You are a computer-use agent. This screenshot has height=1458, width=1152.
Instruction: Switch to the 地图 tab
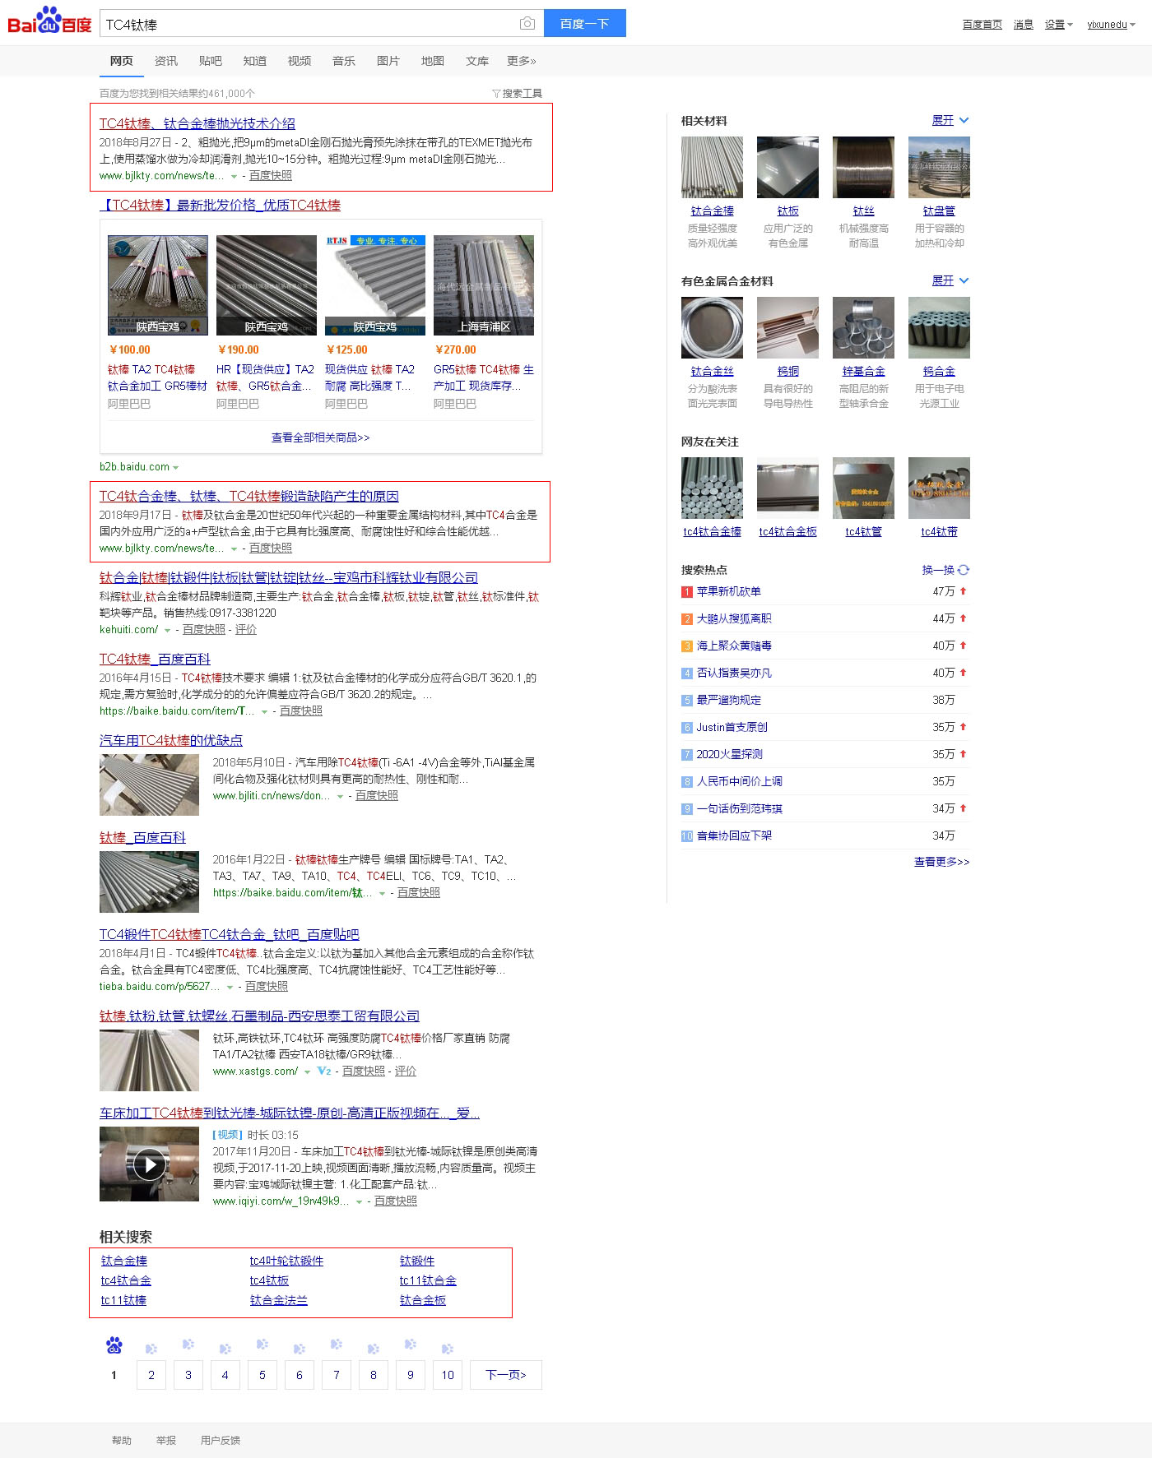click(x=433, y=61)
